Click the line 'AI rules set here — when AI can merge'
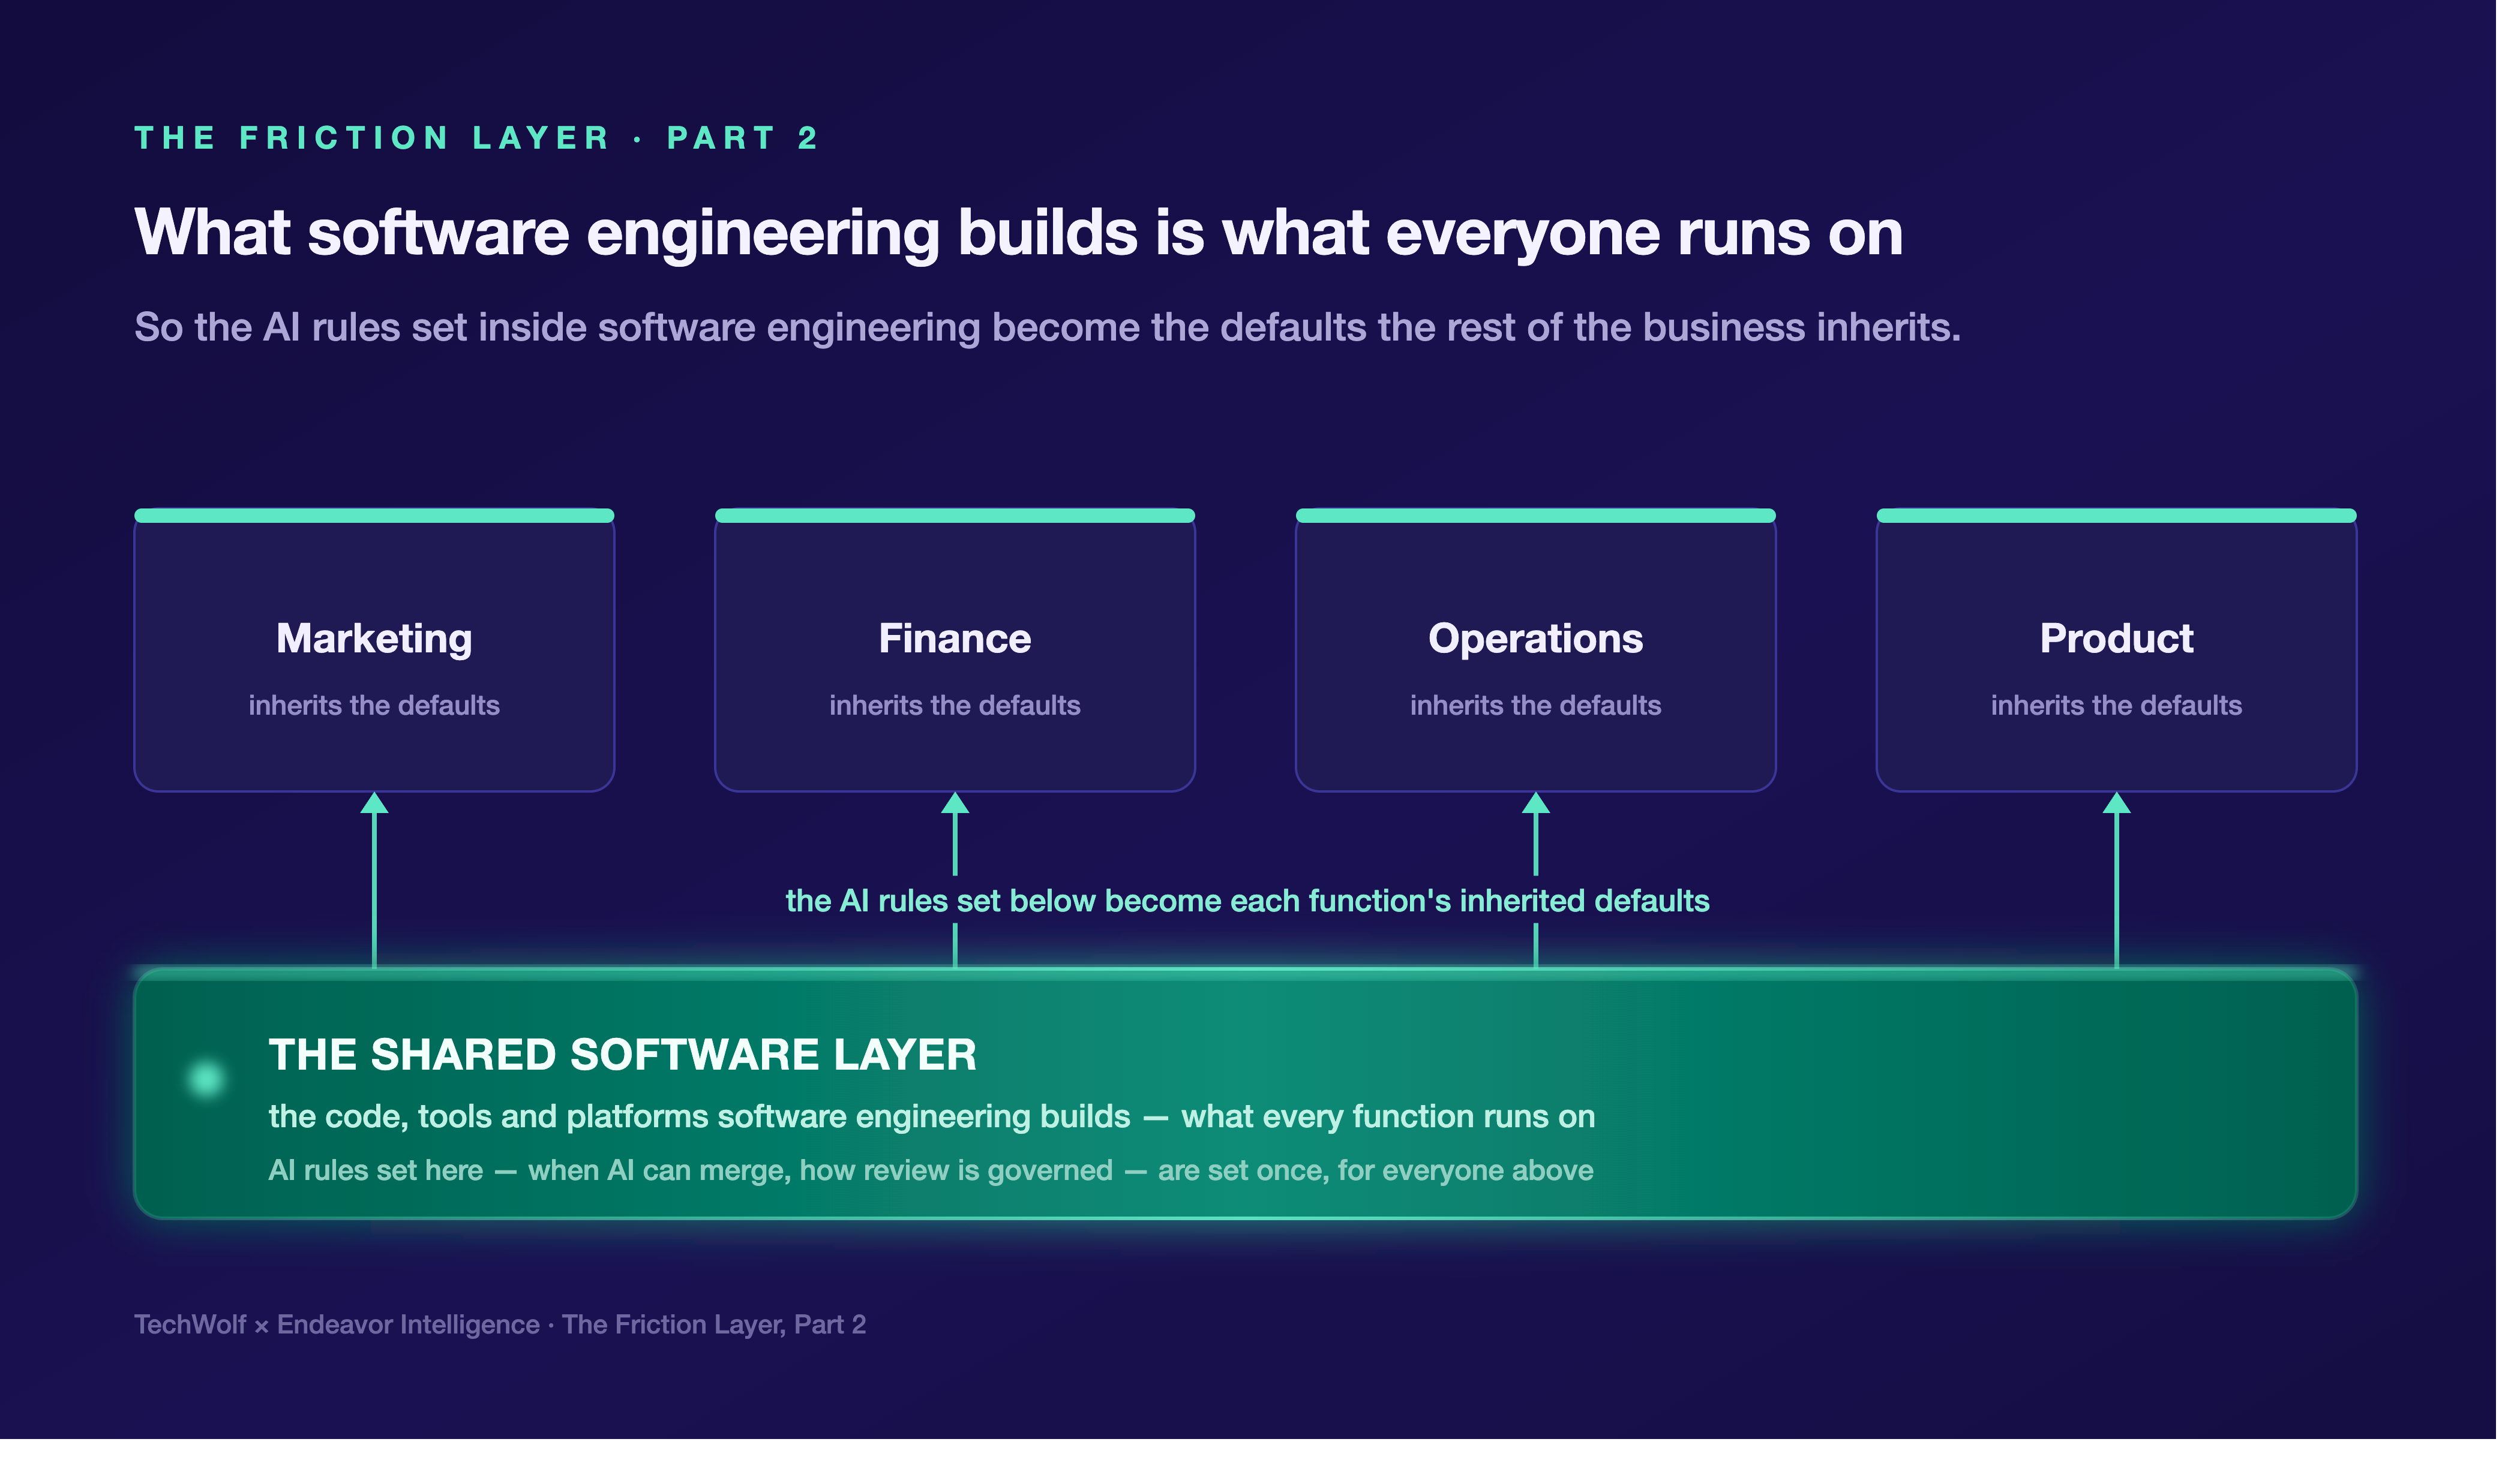 pos(931,1171)
